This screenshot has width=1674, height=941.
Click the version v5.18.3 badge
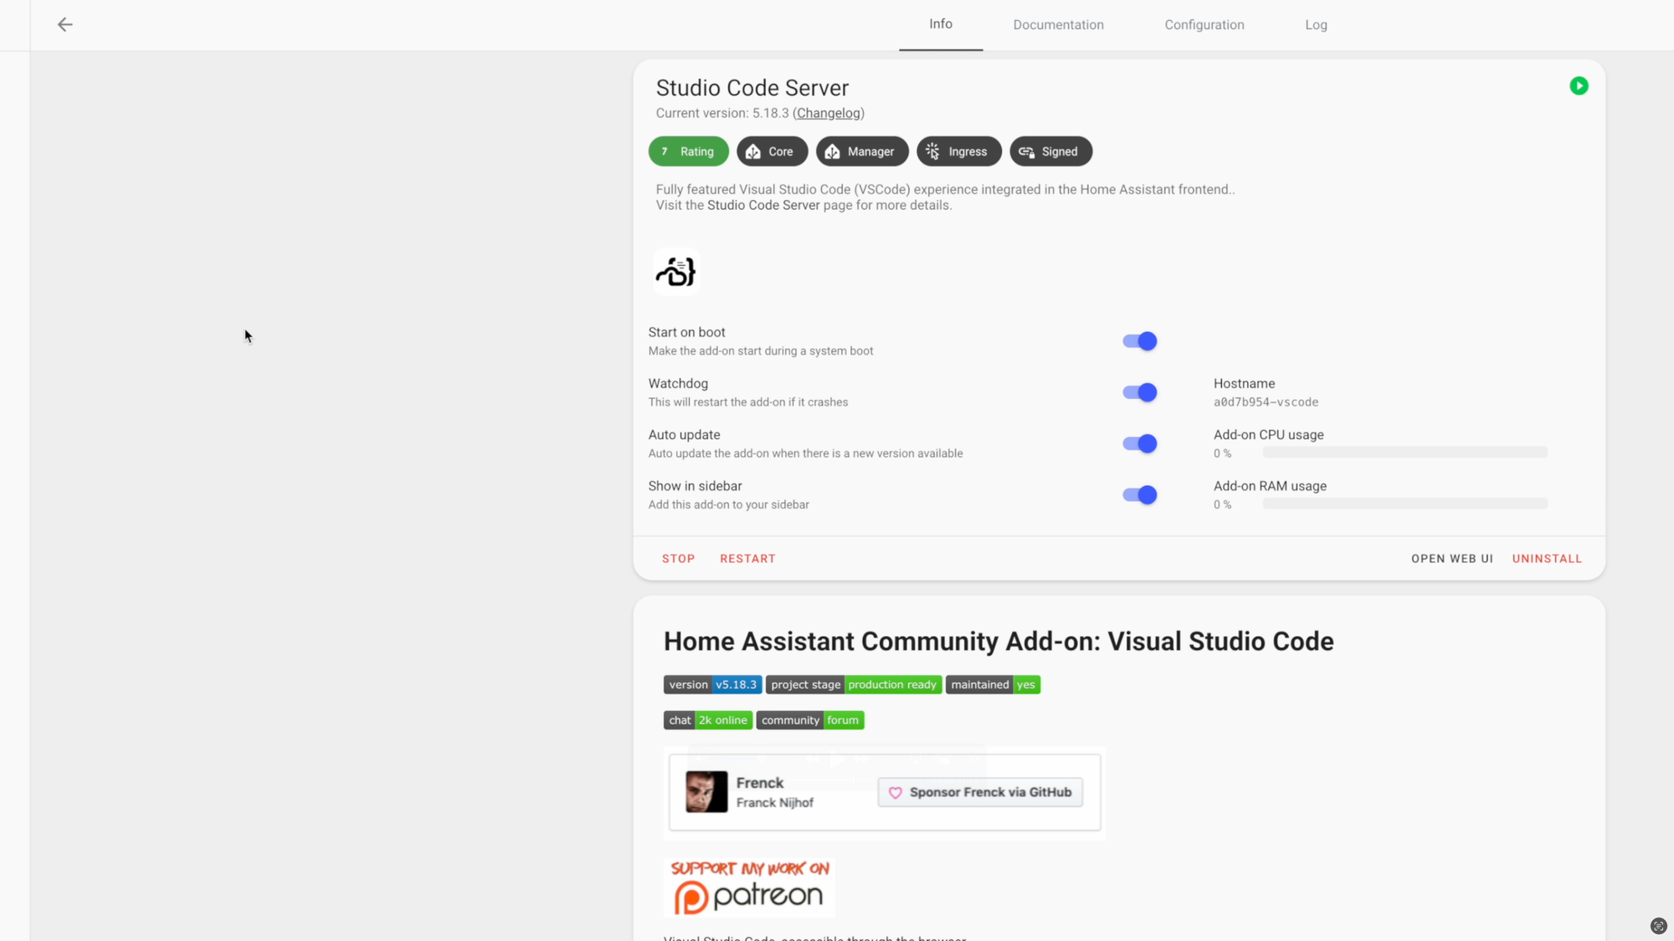click(712, 684)
